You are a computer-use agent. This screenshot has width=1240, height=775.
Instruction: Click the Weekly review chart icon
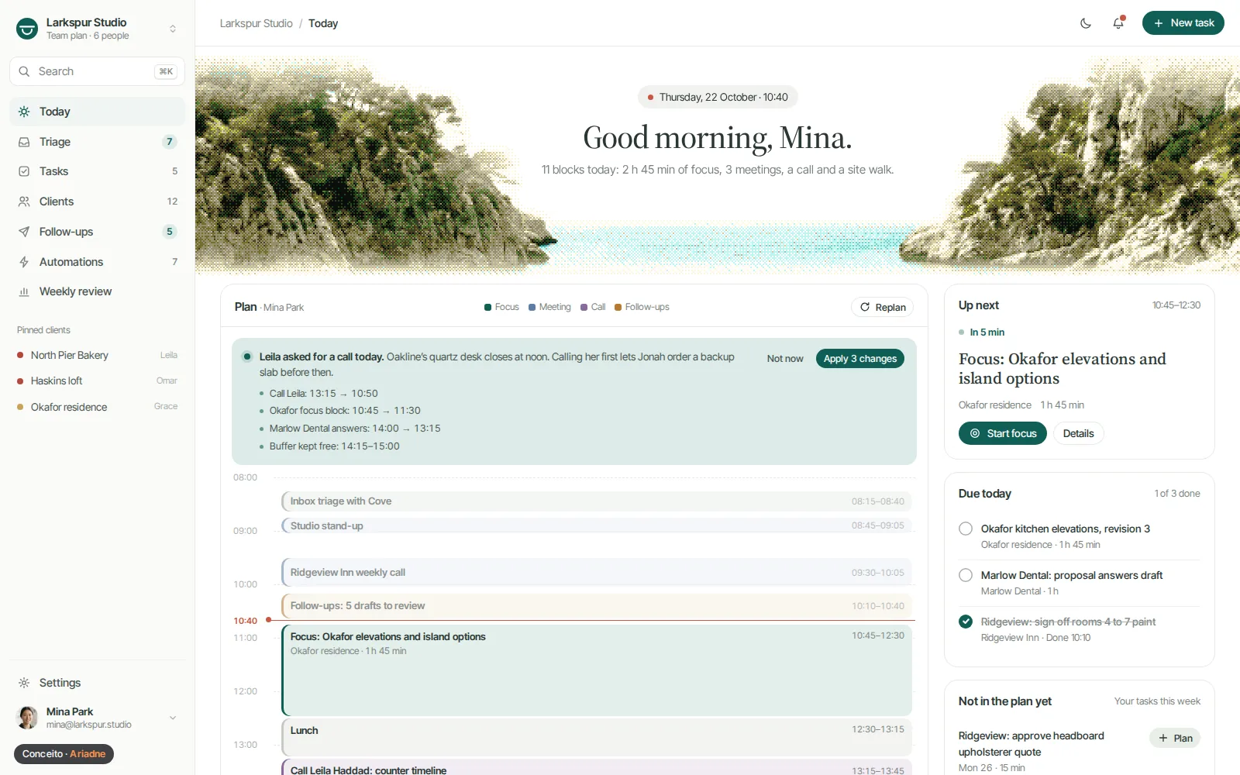(x=24, y=291)
